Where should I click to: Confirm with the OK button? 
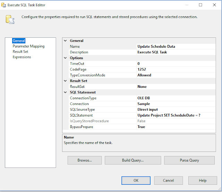pos(136,180)
